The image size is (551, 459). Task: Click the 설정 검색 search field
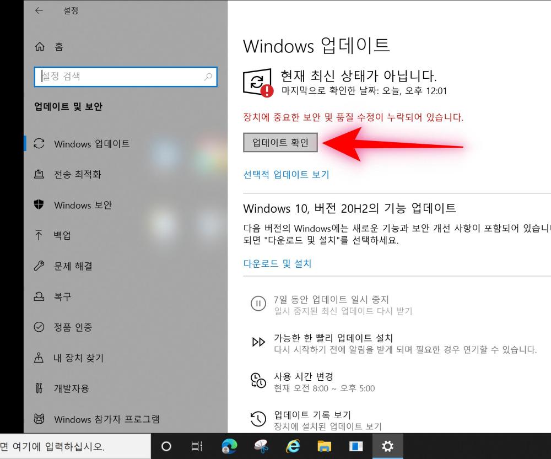point(126,77)
